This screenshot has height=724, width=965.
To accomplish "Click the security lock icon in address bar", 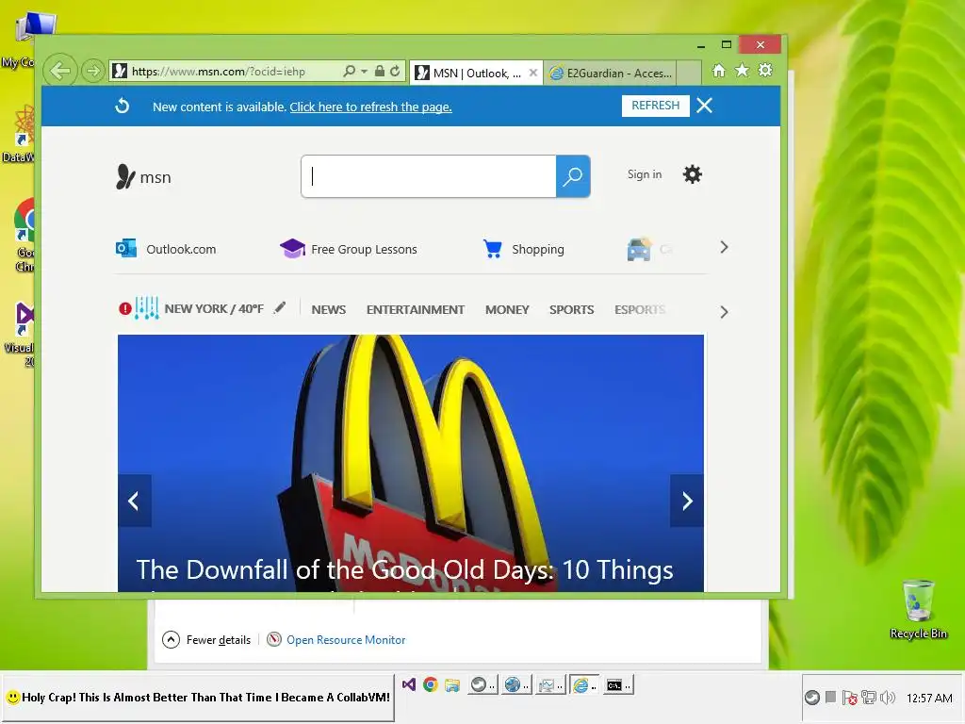I will point(380,72).
